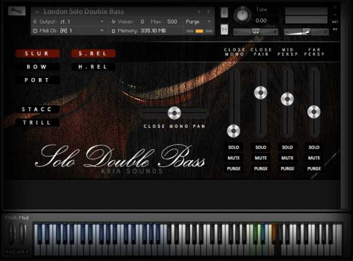This screenshot has width=353, height=261.
Task: Click the Kontakt instrument Solo button
Action: (224, 12)
